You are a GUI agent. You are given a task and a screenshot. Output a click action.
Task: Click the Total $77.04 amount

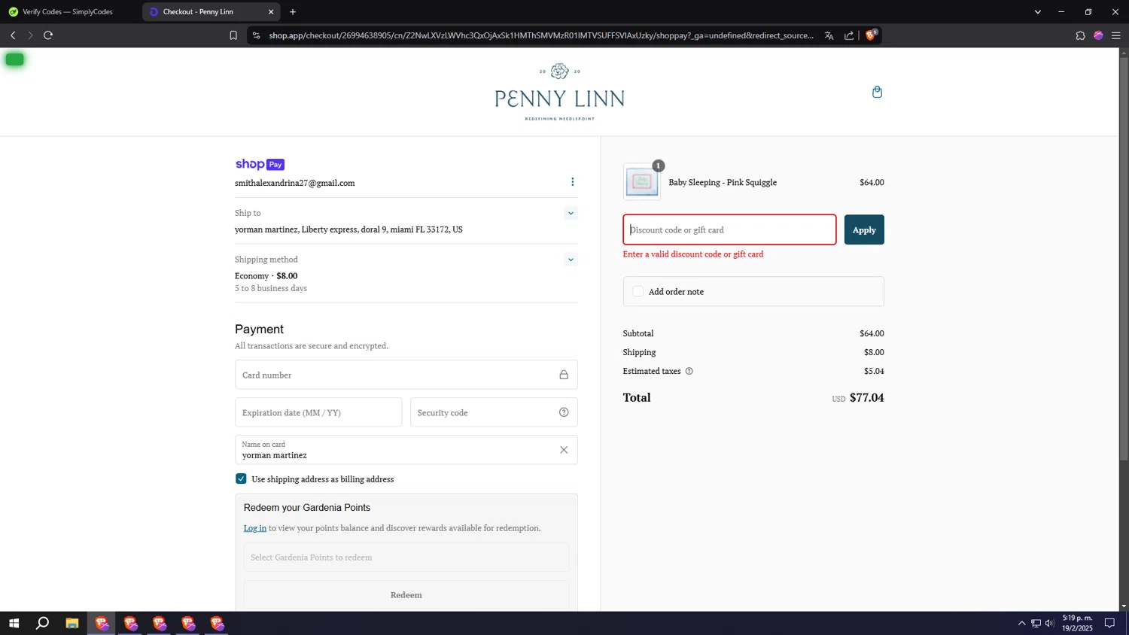click(866, 397)
